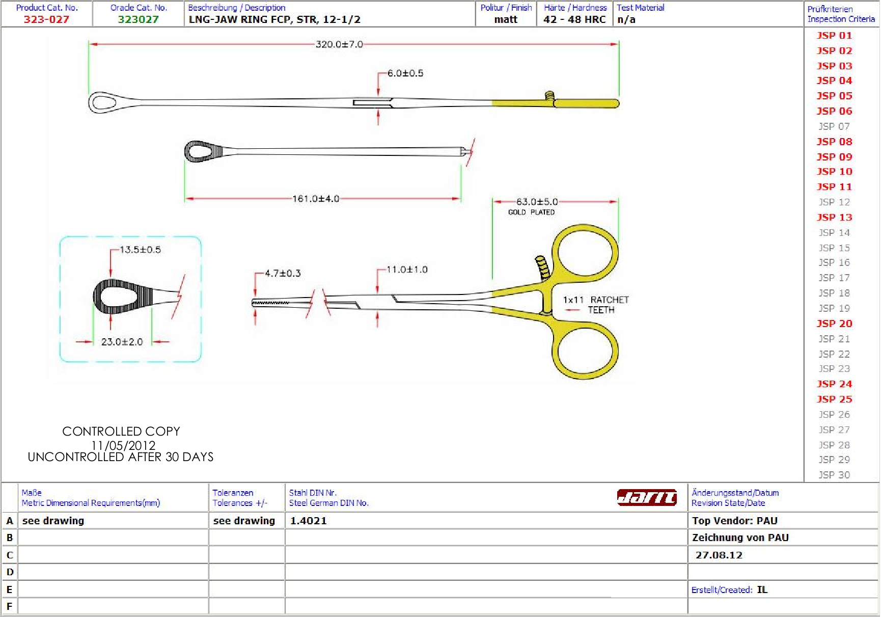This screenshot has width=881, height=617.
Task: Click the LNG-JAW RING FCP description field
Action: pos(274,19)
